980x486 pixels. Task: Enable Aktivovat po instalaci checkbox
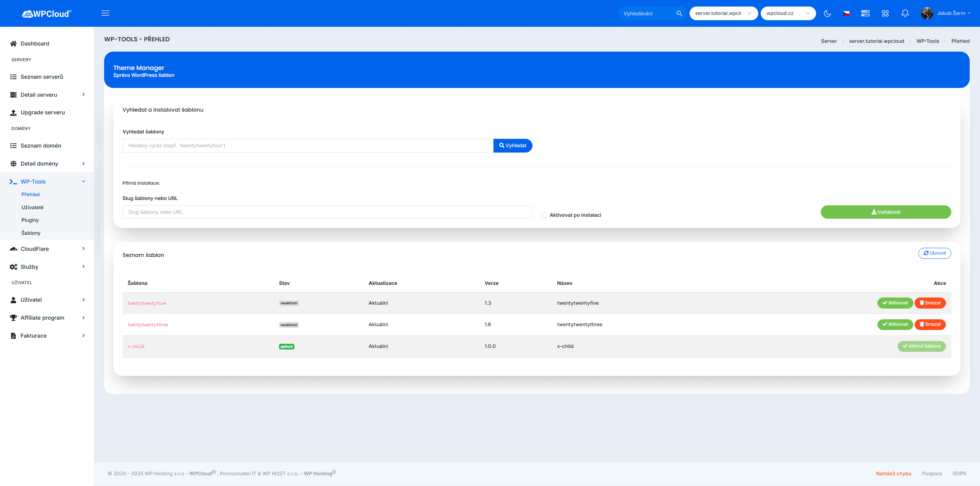pos(544,215)
